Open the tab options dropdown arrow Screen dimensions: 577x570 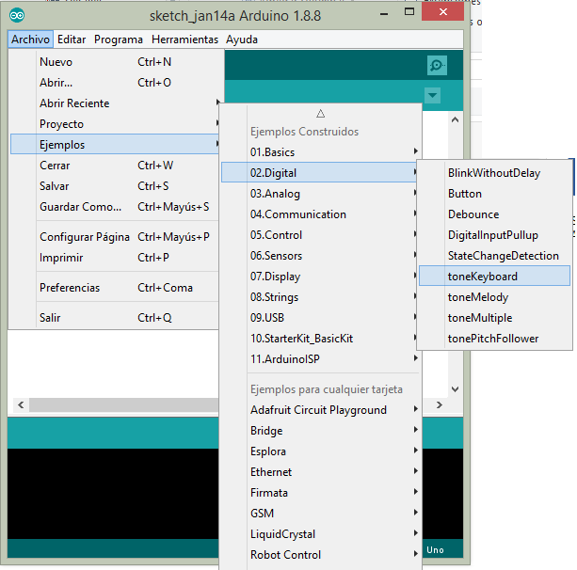[x=432, y=95]
